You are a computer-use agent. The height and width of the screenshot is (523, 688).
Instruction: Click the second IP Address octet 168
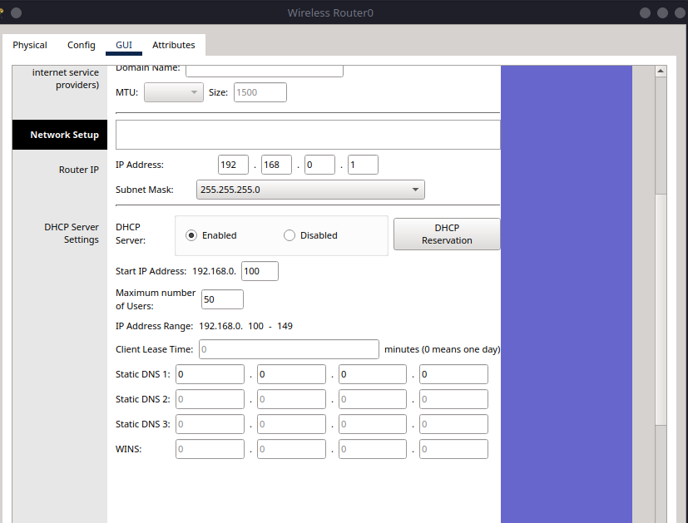pyautogui.click(x=276, y=165)
